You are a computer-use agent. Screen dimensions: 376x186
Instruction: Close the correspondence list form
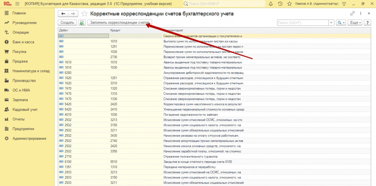tap(369, 14)
